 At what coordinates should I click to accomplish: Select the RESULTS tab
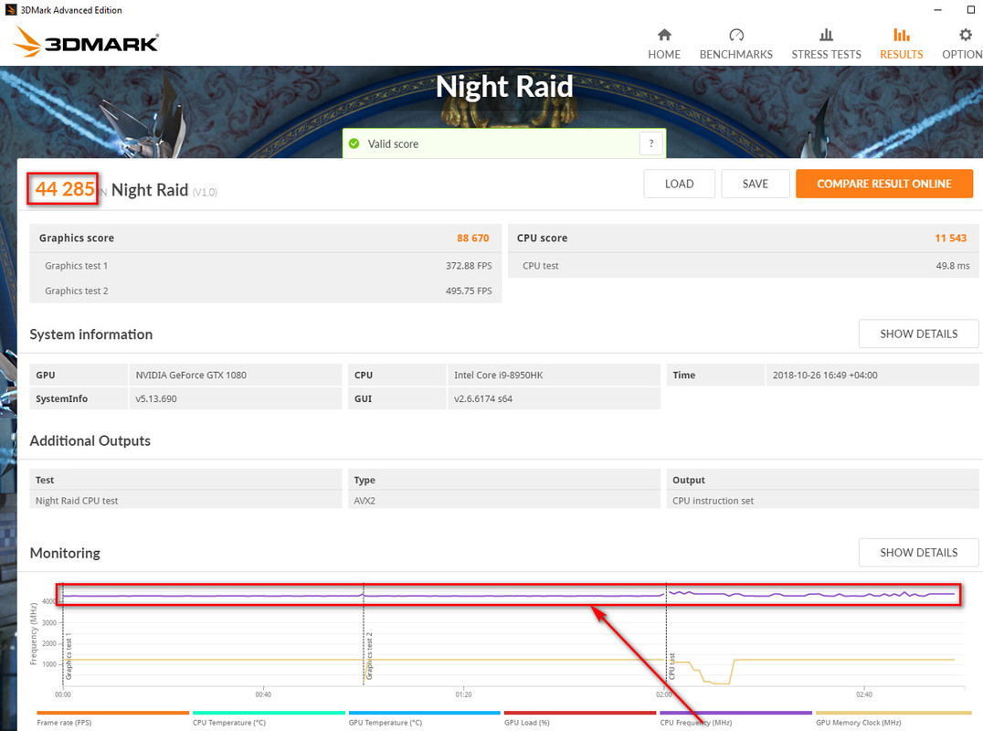(x=901, y=44)
